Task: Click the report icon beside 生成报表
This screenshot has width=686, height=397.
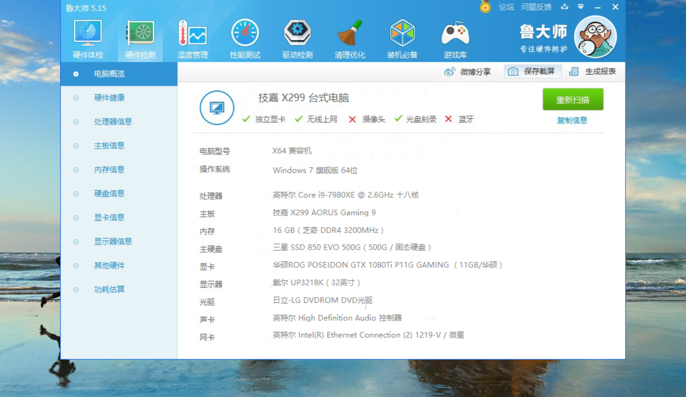Action: point(573,72)
